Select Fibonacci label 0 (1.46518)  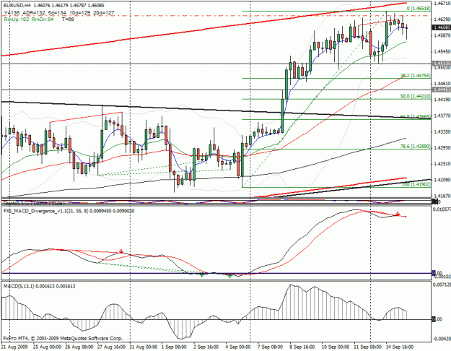[419, 9]
